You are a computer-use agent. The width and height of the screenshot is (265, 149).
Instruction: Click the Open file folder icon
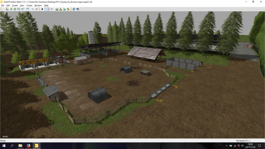(7, 9)
